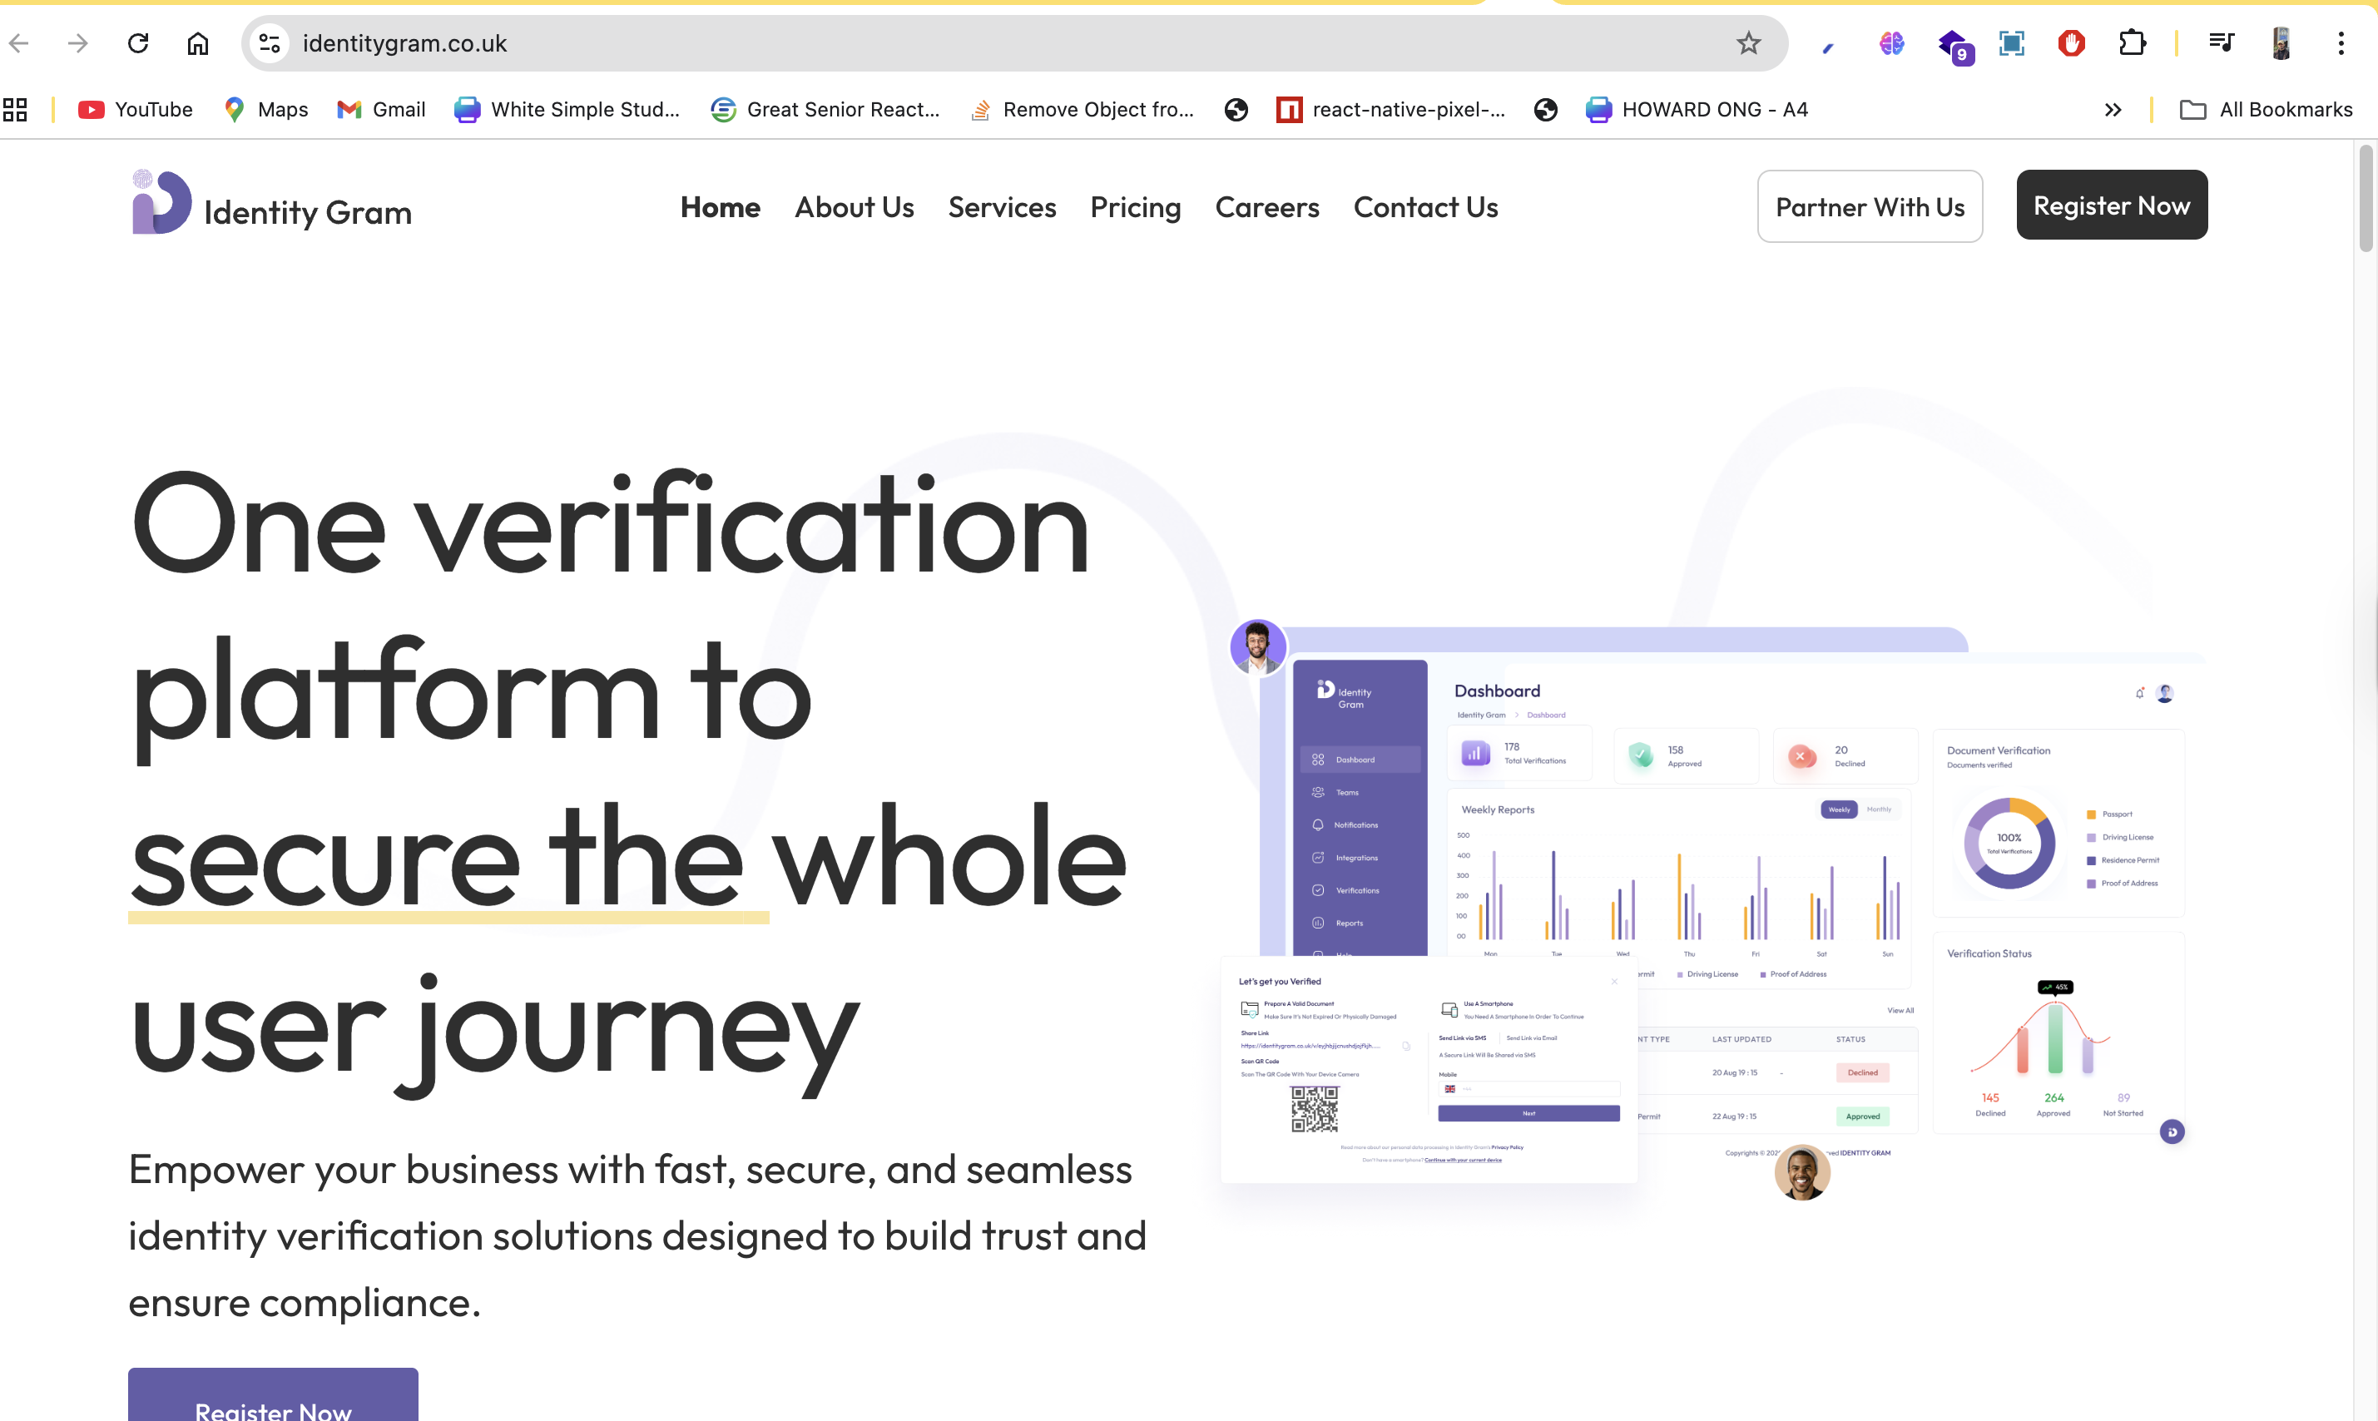The width and height of the screenshot is (2378, 1421).
Task: Click the Partner With Us button
Action: click(x=1869, y=207)
